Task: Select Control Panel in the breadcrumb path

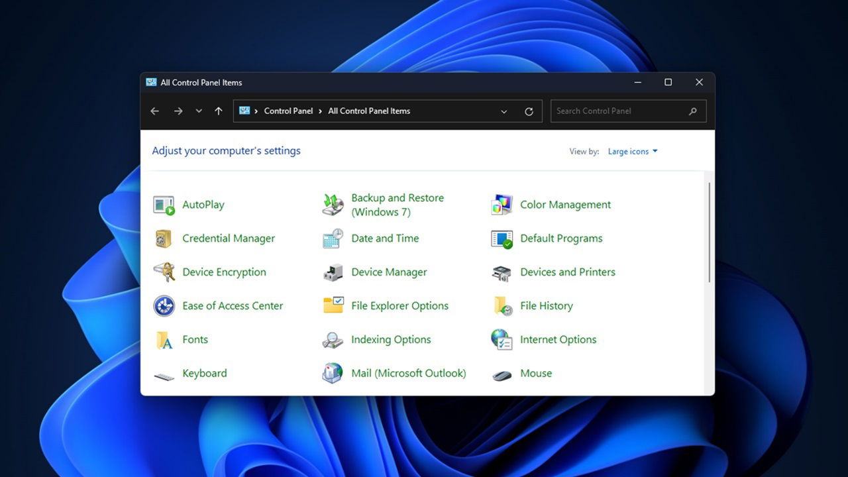Action: [x=288, y=111]
